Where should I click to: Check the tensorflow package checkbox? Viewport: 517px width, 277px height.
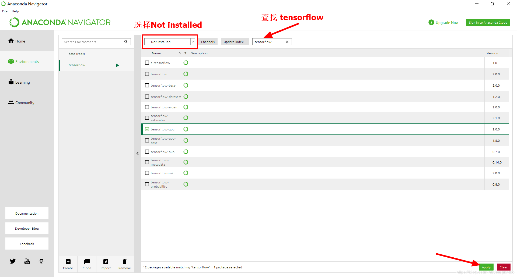pos(147,74)
